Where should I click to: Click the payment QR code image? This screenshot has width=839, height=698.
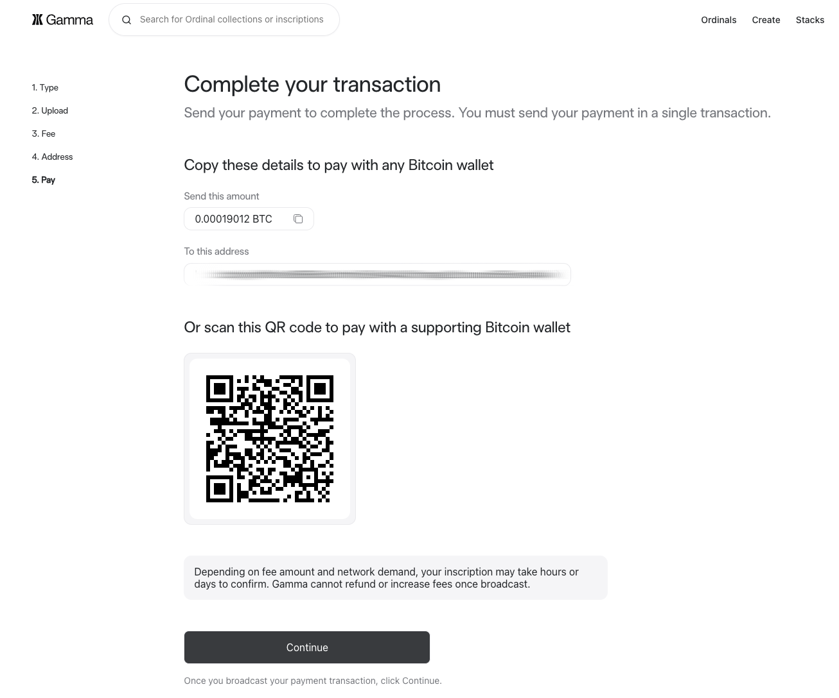(x=270, y=439)
